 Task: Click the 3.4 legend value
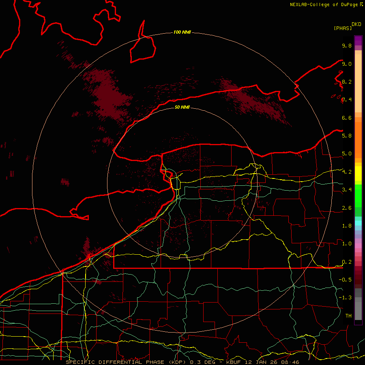coord(347,189)
